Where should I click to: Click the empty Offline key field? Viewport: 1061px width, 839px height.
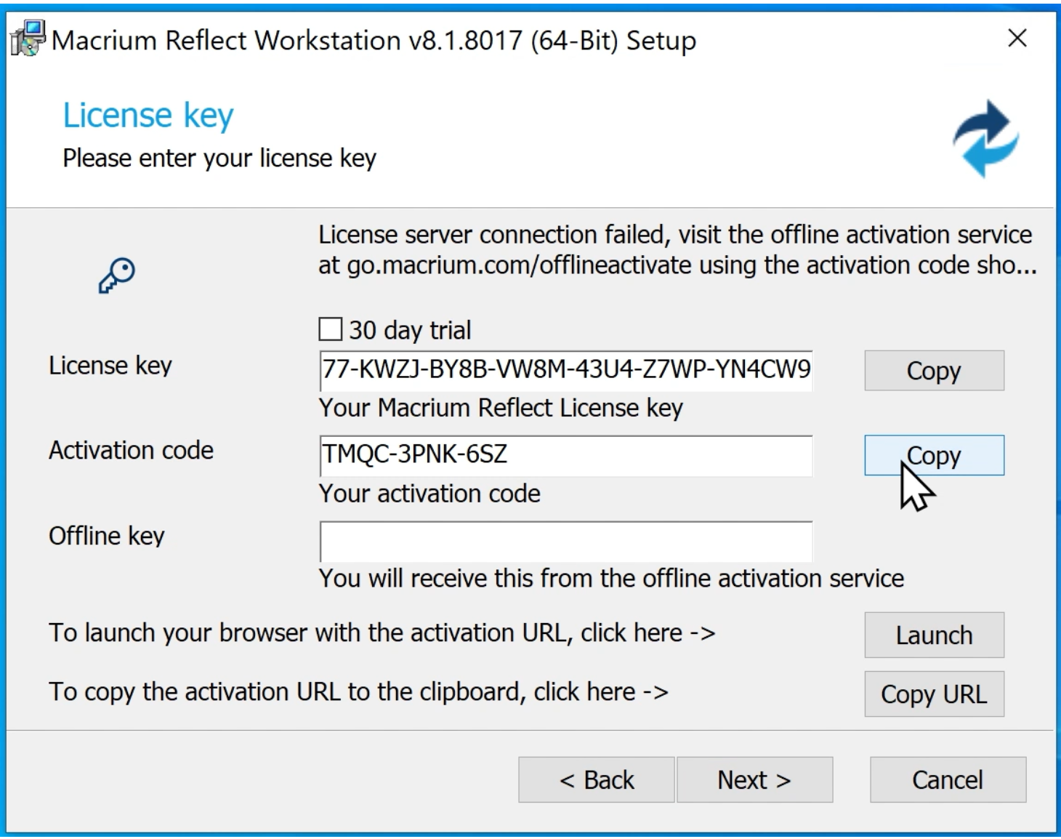pos(566,541)
